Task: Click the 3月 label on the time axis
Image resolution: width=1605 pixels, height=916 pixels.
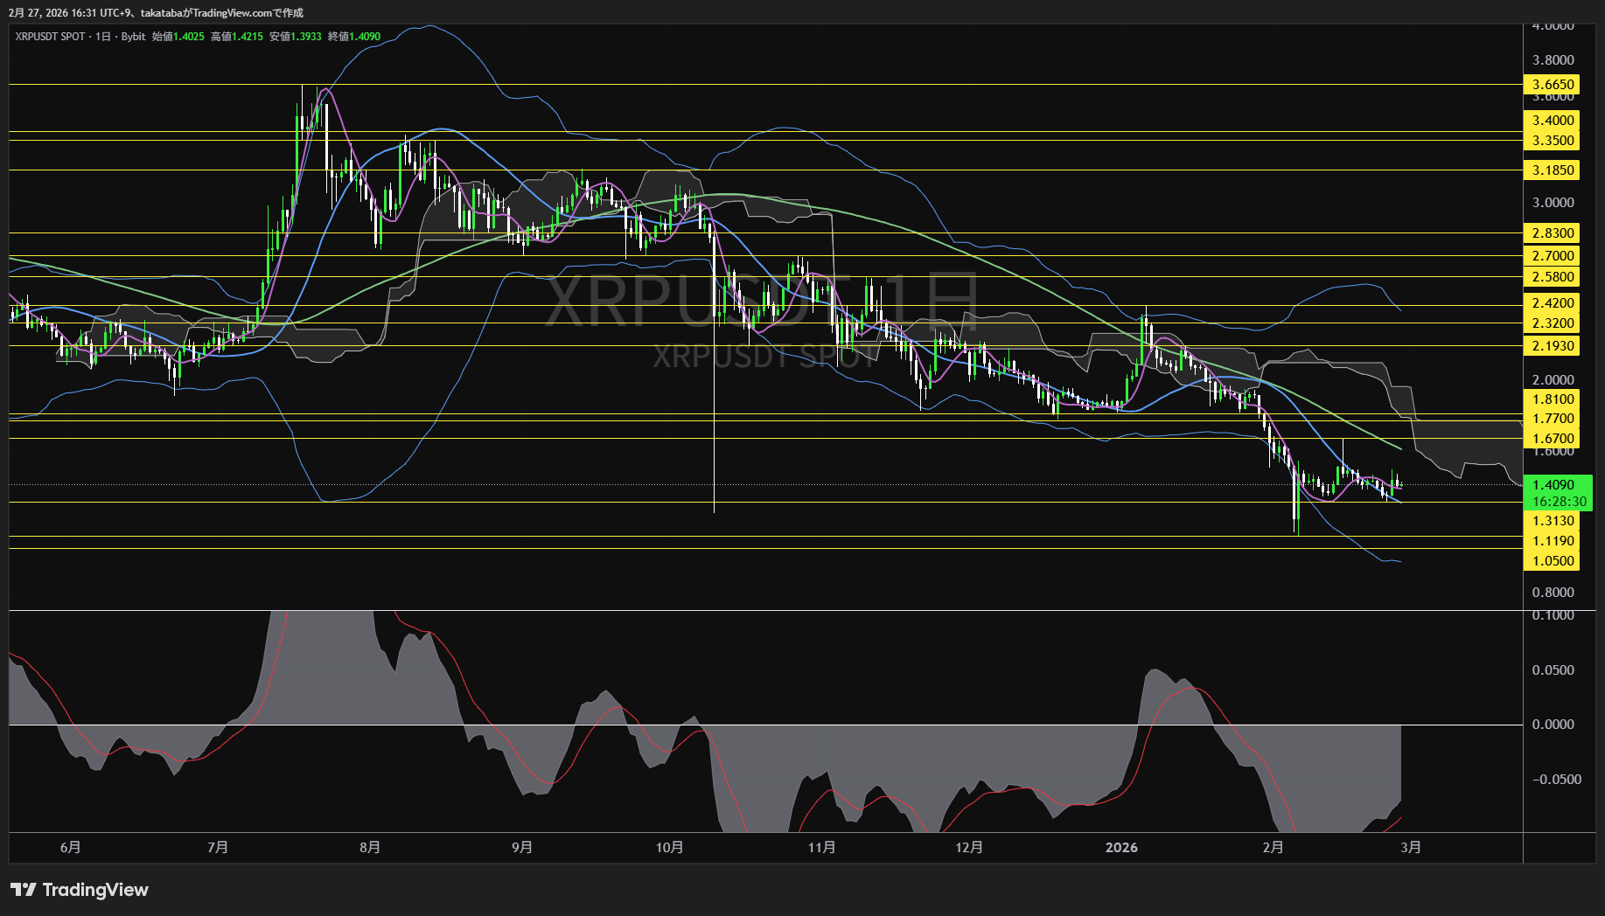Action: (x=1411, y=848)
